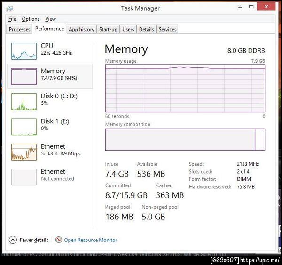Collapse view with Fewer details arrow
Image resolution: width=282 pixels, height=265 pixels.
(x=13, y=240)
